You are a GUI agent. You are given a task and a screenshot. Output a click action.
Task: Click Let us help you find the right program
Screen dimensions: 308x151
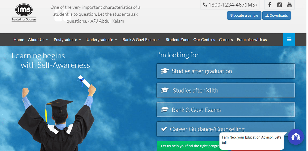(190, 146)
